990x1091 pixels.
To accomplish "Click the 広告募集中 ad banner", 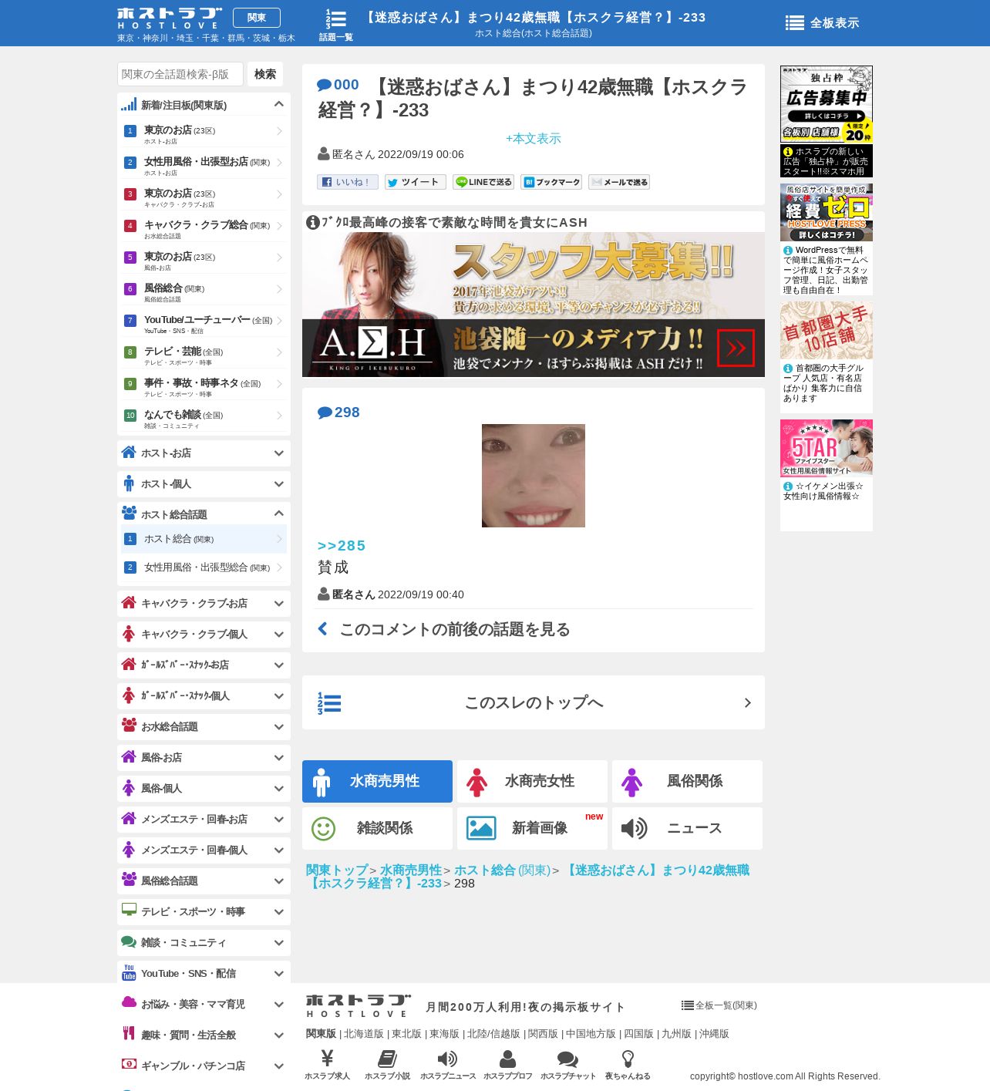I will pyautogui.click(x=827, y=104).
